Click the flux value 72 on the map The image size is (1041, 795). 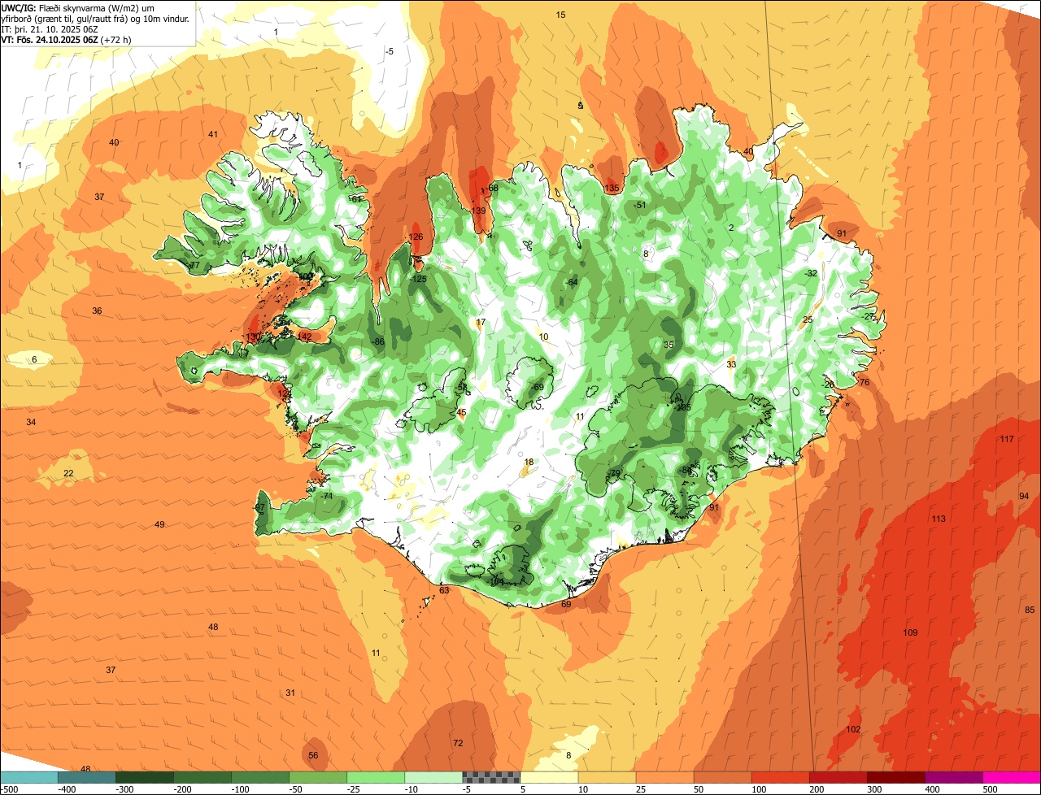tap(458, 743)
